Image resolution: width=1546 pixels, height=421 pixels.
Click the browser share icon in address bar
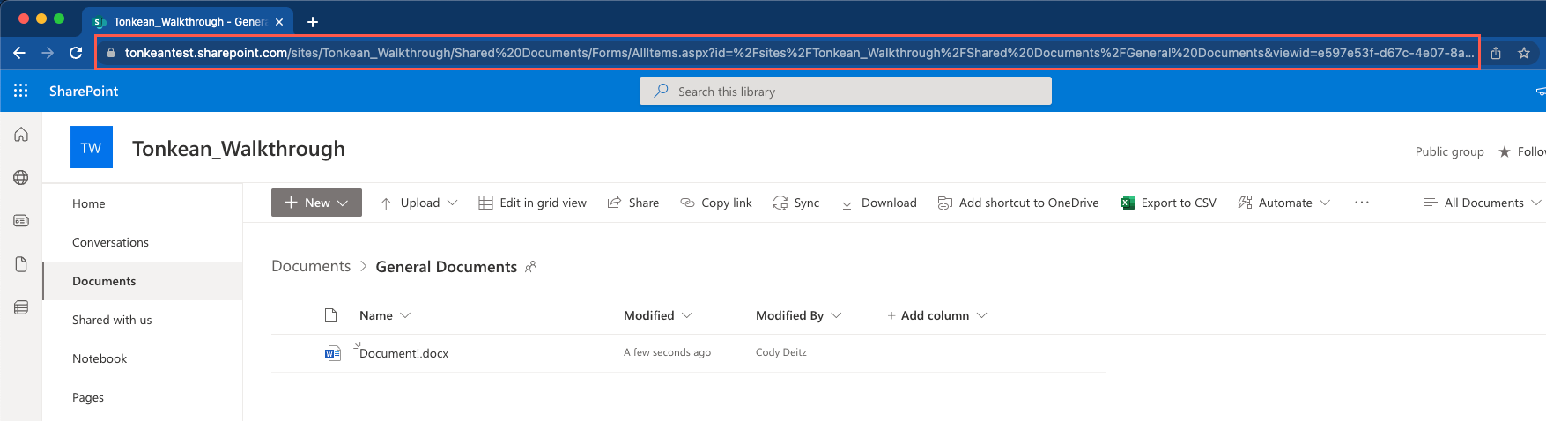click(1496, 53)
